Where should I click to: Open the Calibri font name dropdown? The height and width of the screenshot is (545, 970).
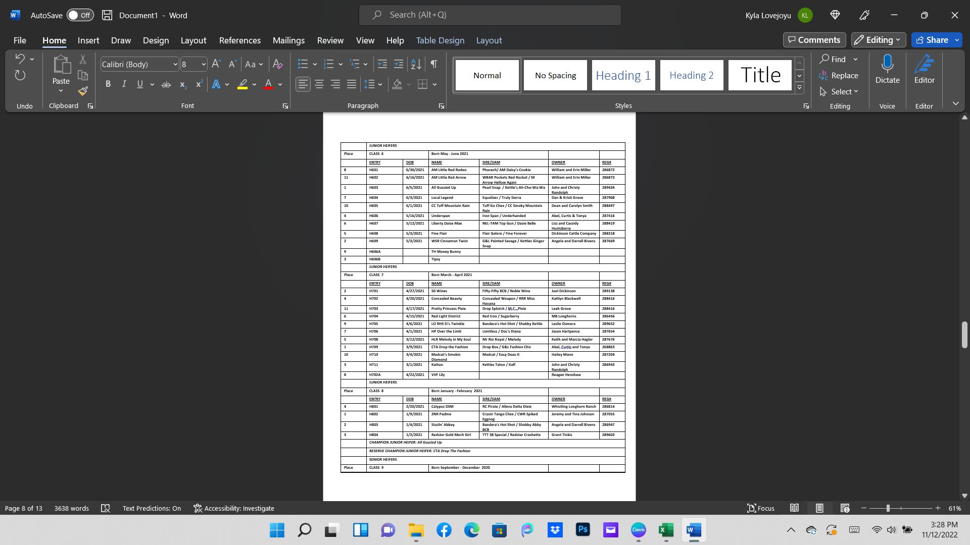(x=175, y=65)
